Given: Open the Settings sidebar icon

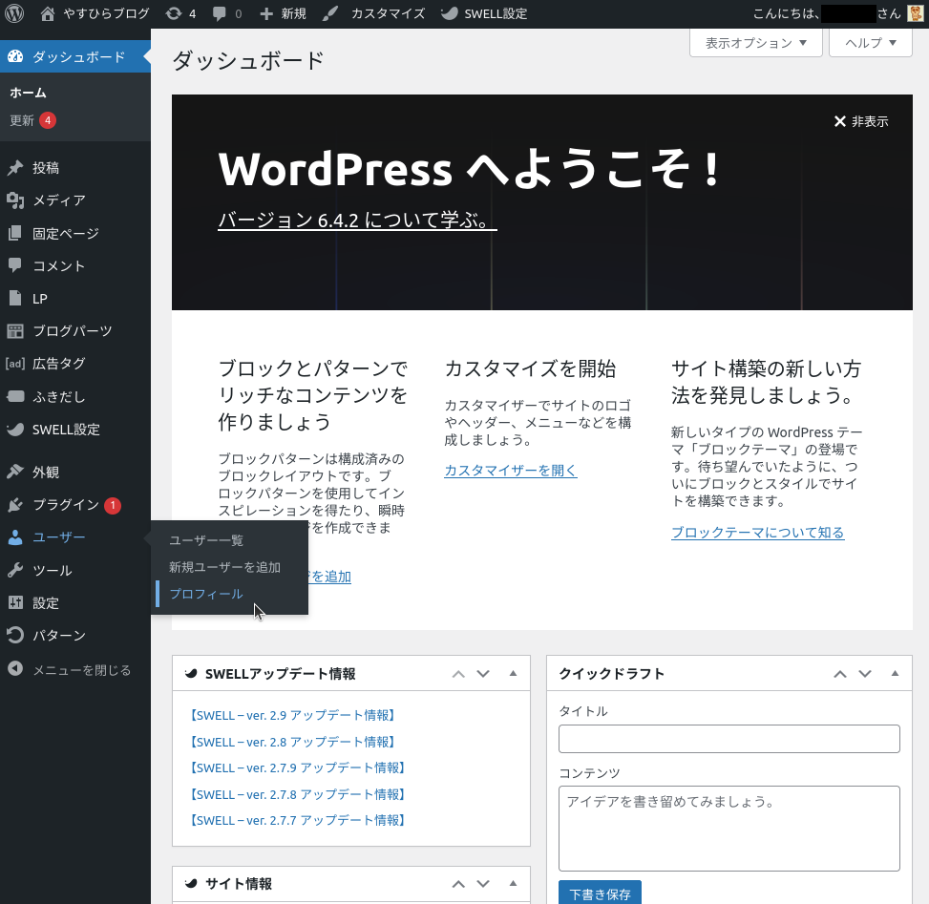Looking at the screenshot, I should [15, 602].
